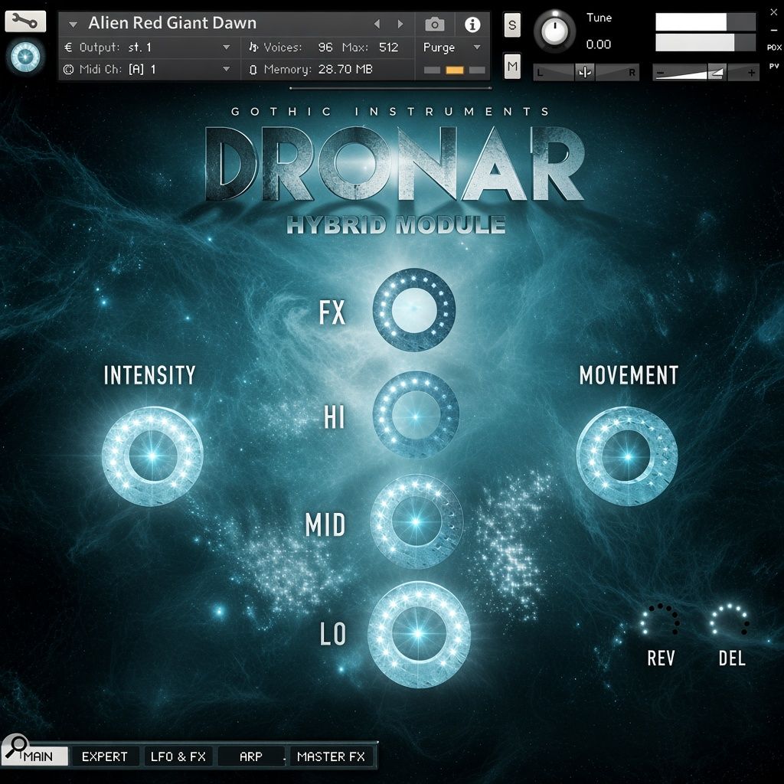
Task: Click the MID layer ring knob
Action: [x=416, y=521]
